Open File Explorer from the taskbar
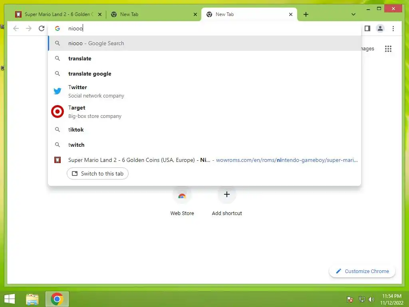This screenshot has height=307, width=409. (x=32, y=299)
